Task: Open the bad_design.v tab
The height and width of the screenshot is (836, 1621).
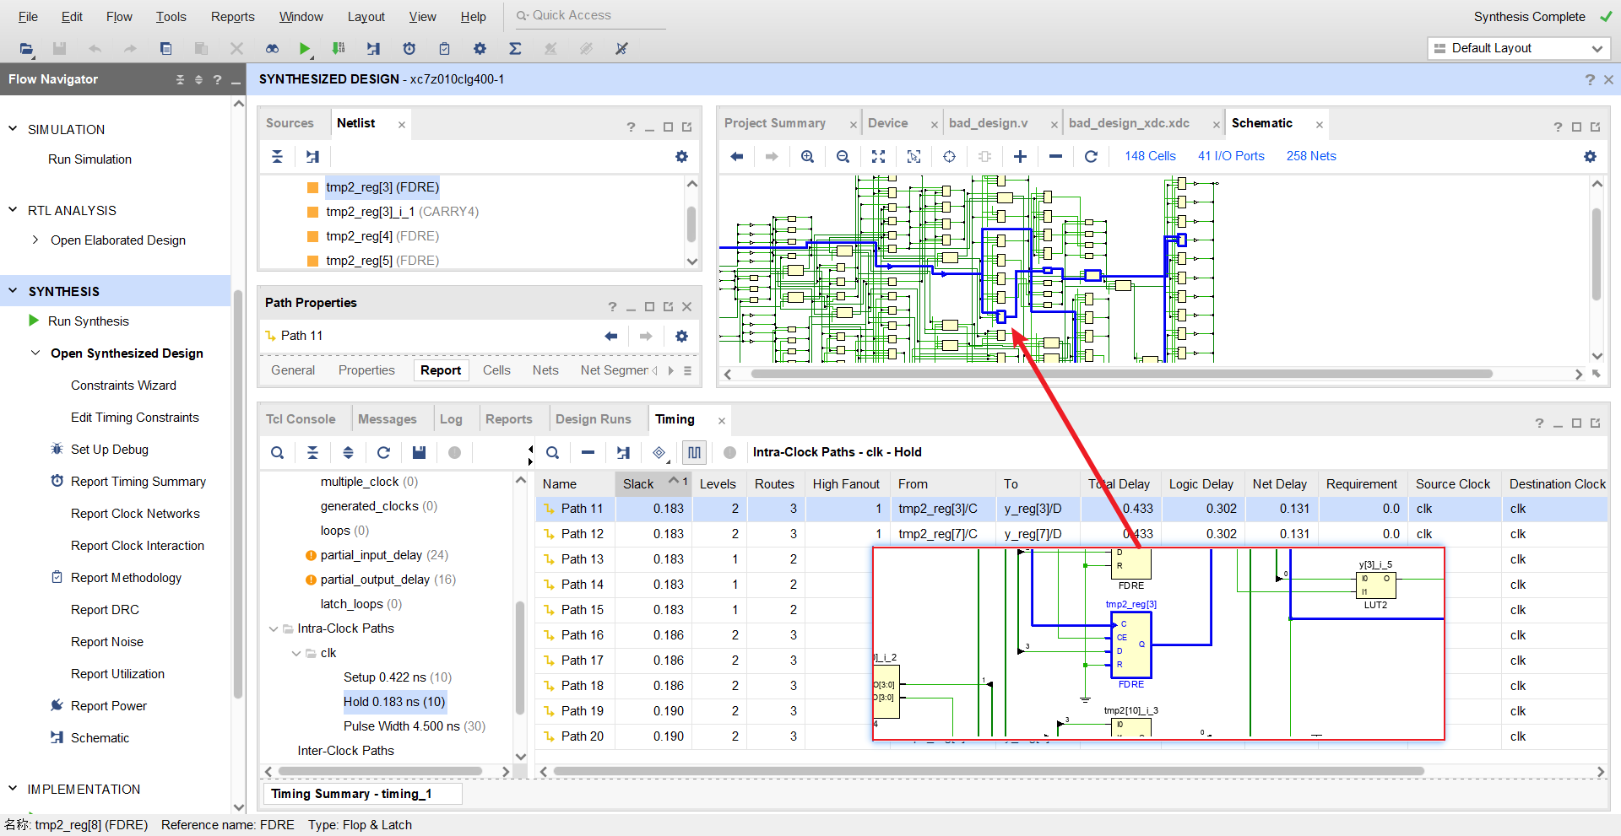Action: pyautogui.click(x=988, y=123)
